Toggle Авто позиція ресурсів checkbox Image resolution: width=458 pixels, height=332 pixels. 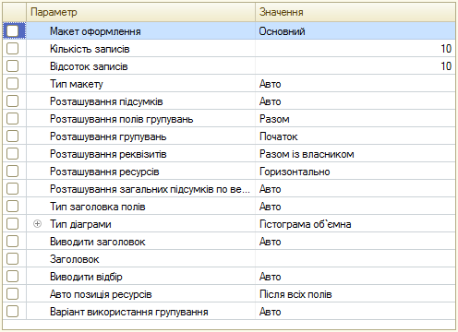tap(12, 294)
